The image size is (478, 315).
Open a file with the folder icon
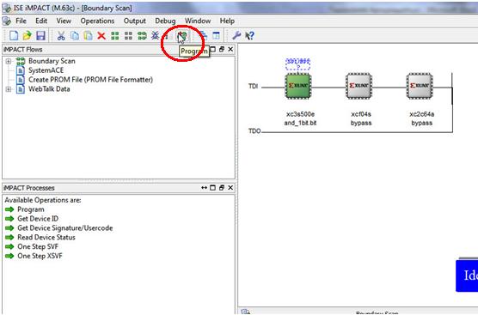tap(28, 35)
